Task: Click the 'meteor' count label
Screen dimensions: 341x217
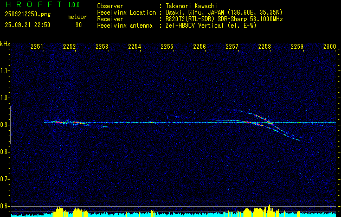Action: [77, 17]
